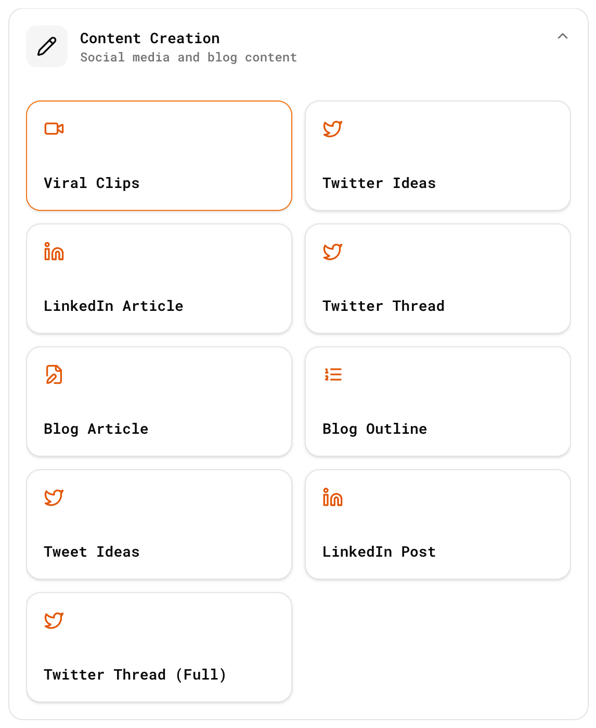
Task: Click the video camera icon on Viral Clips
Action: [54, 128]
